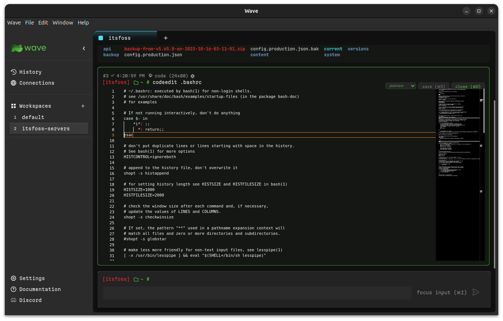The width and height of the screenshot is (503, 321).
Task: Switch to the itsfoss tab
Action: pos(120,38)
